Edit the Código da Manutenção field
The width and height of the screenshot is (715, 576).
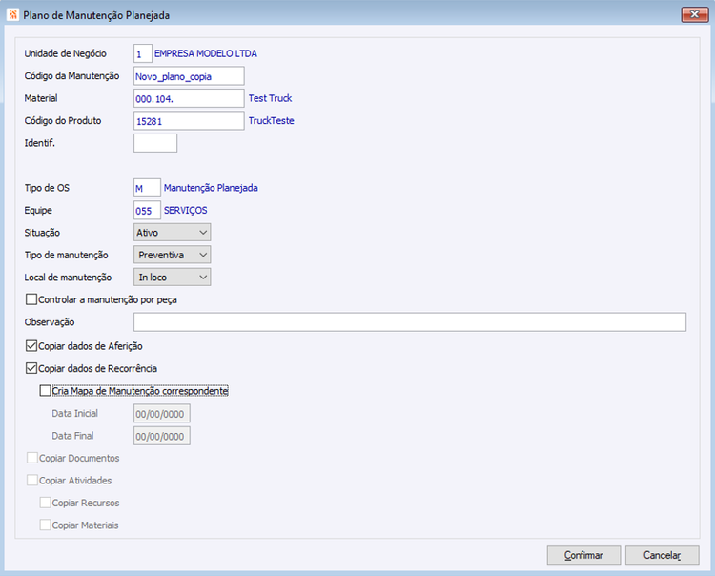coord(189,76)
